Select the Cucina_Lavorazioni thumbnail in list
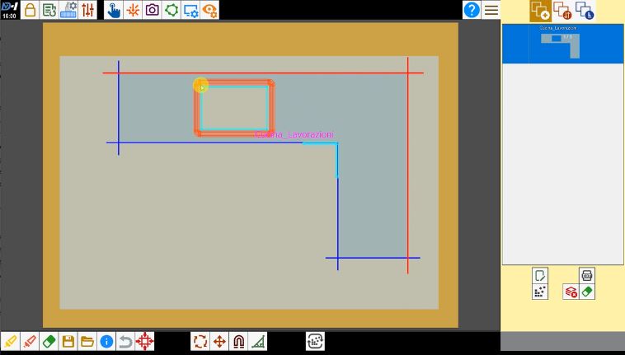625x355 pixels. click(x=563, y=44)
